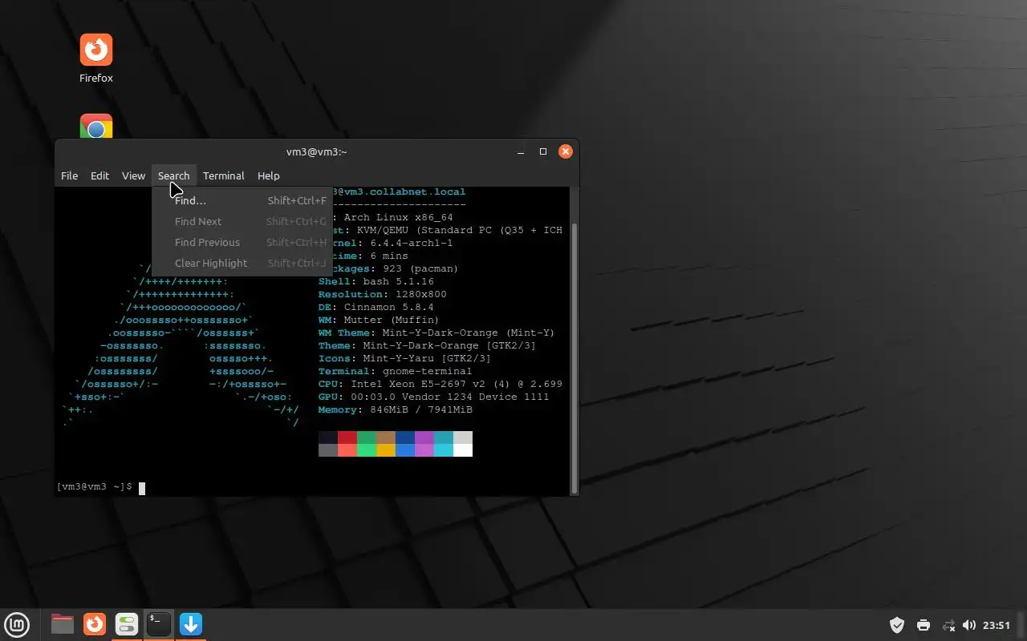Open the calendar from the 23:51 clock
This screenshot has width=1027, height=641.
997,625
